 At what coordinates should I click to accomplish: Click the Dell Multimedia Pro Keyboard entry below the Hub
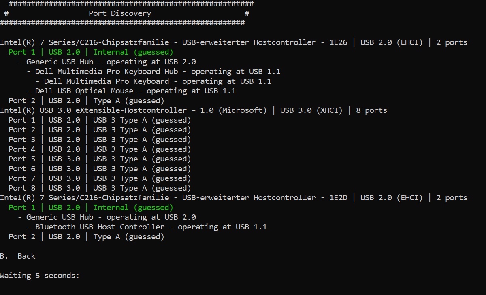point(158,81)
